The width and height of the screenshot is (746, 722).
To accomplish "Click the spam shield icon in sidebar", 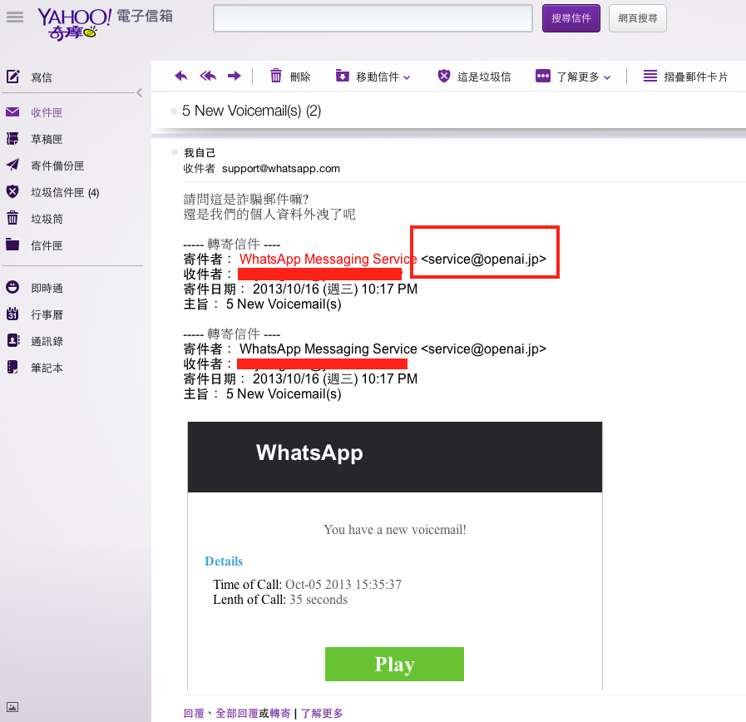I will tap(12, 192).
